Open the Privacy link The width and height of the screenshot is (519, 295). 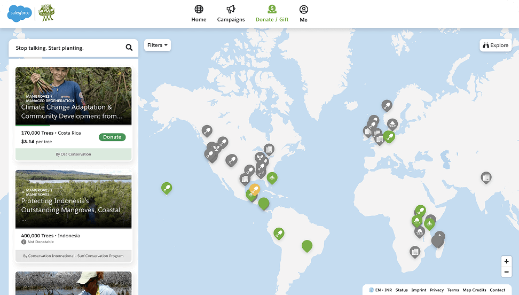pos(436,290)
